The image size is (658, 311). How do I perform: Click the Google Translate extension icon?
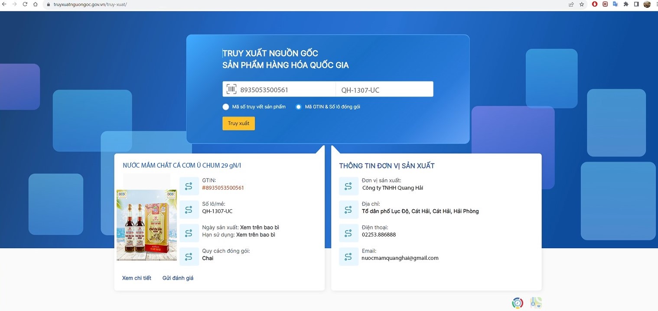point(616,4)
